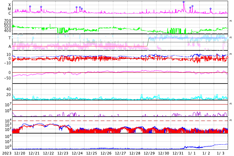
Task: Select the lowest, rightmost flare marker near 12/24
Action: (x=82, y=9)
